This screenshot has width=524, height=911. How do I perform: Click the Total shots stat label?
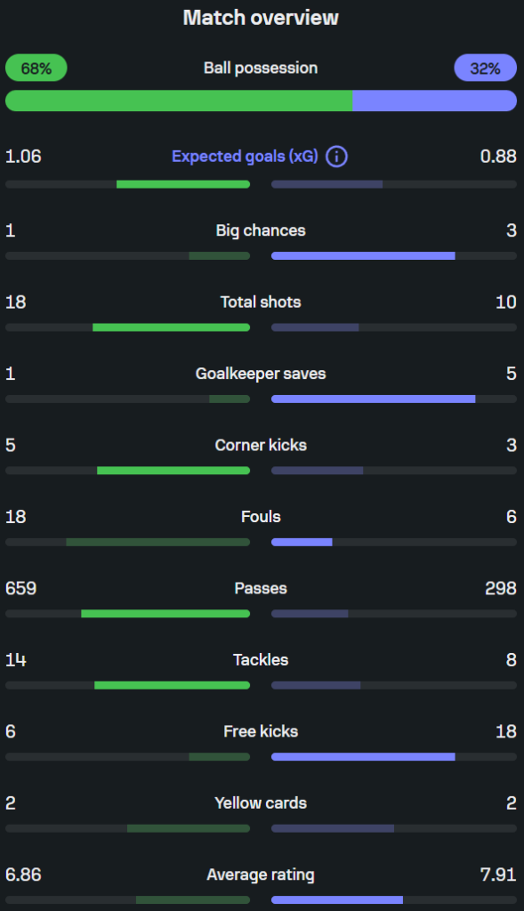point(261,302)
